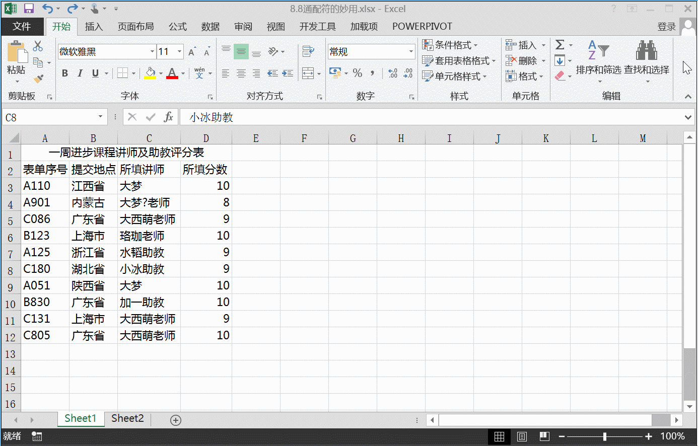
Task: Toggle underline formatting
Action: [x=94, y=73]
